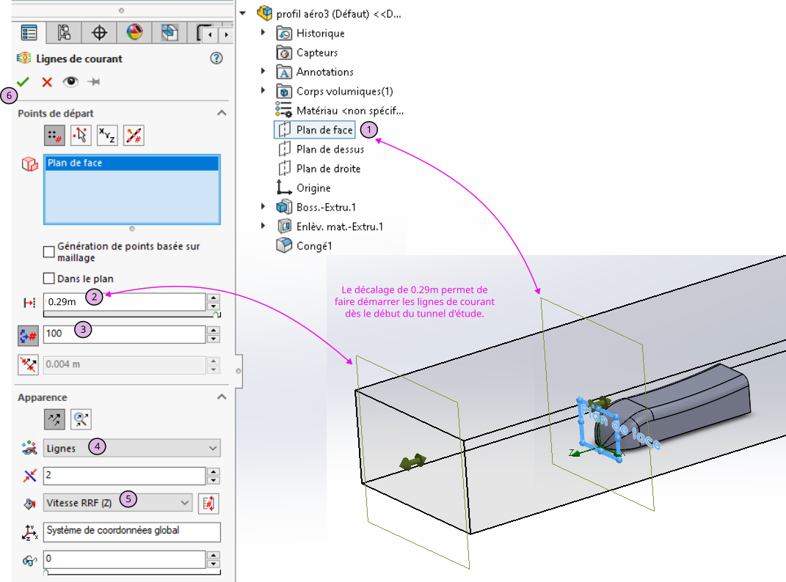Open the Vitesse RRF (Z) parameter dropdown

(x=118, y=503)
